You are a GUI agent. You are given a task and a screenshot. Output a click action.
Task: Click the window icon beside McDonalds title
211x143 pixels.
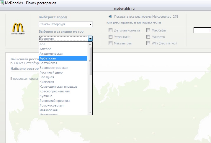tap(1, 3)
